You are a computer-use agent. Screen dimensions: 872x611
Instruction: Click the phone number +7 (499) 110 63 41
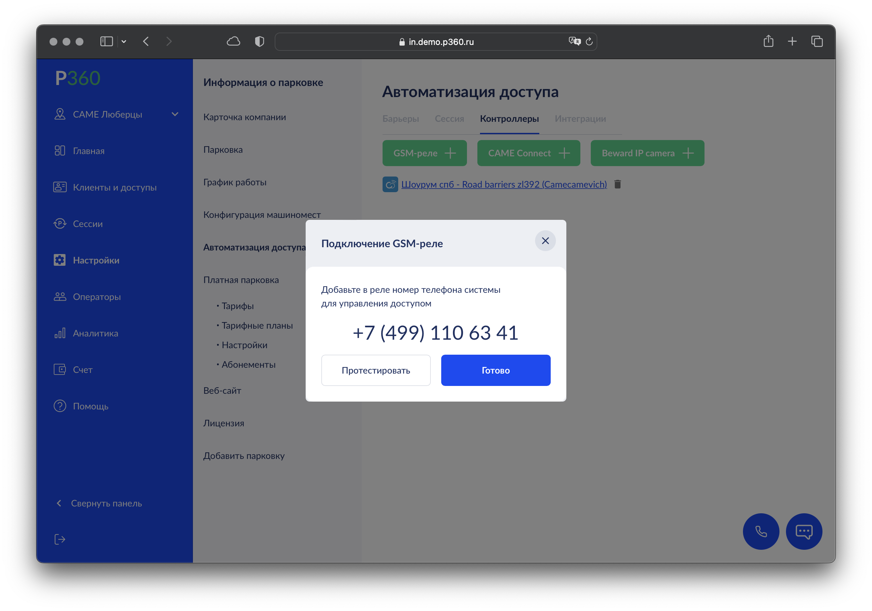point(436,333)
